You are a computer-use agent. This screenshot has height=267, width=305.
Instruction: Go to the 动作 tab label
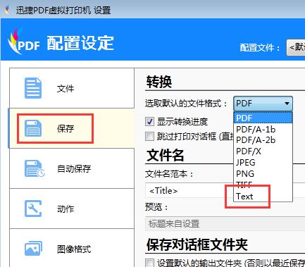point(66,209)
